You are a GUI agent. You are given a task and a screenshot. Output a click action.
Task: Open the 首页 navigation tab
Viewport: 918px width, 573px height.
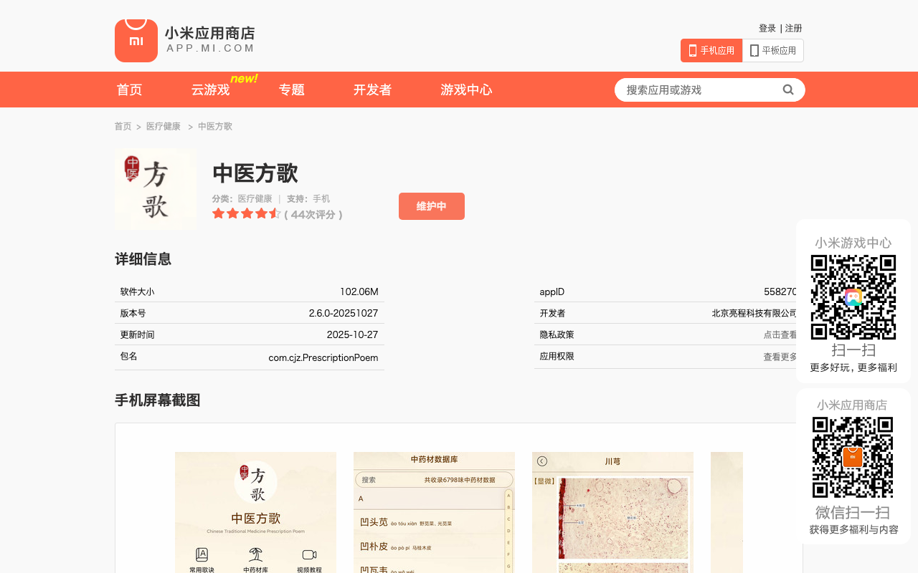pos(129,90)
